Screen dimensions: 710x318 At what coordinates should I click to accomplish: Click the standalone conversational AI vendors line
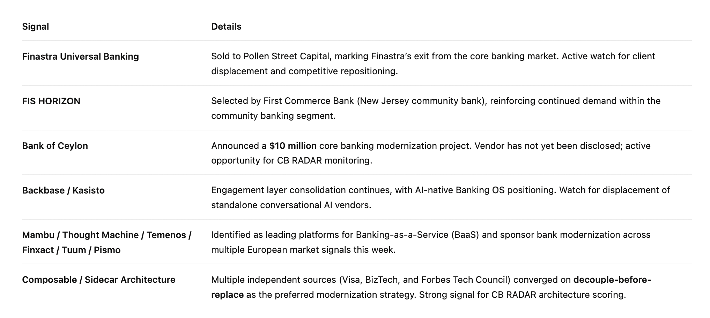coord(291,205)
